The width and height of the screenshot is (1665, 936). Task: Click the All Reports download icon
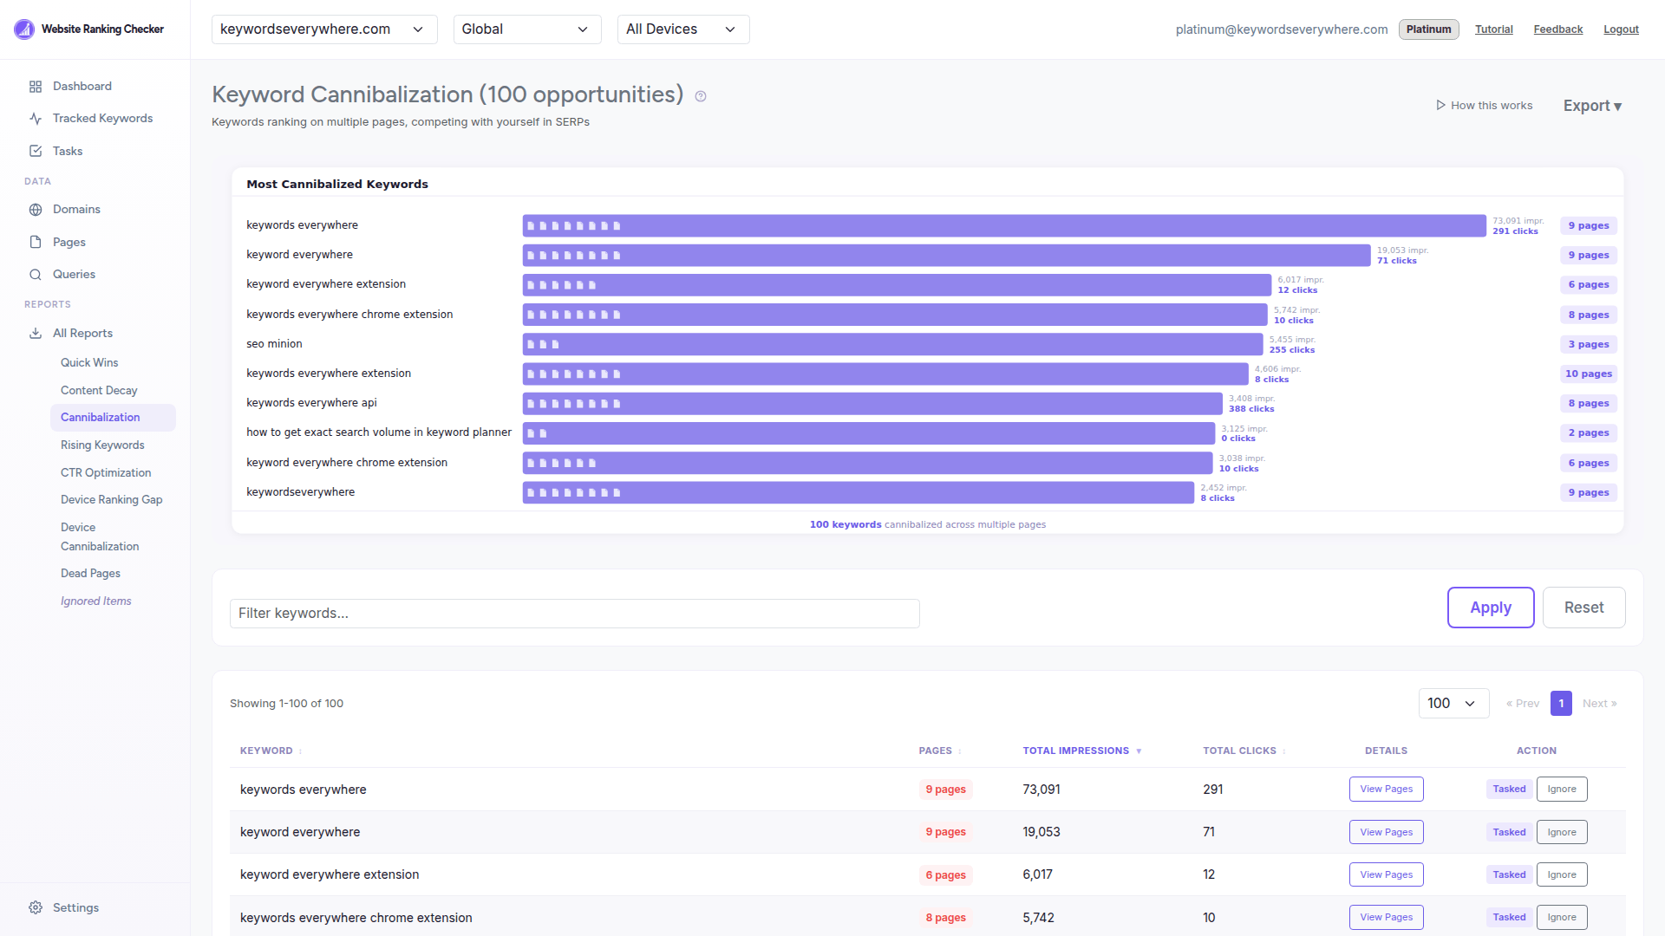(x=36, y=333)
